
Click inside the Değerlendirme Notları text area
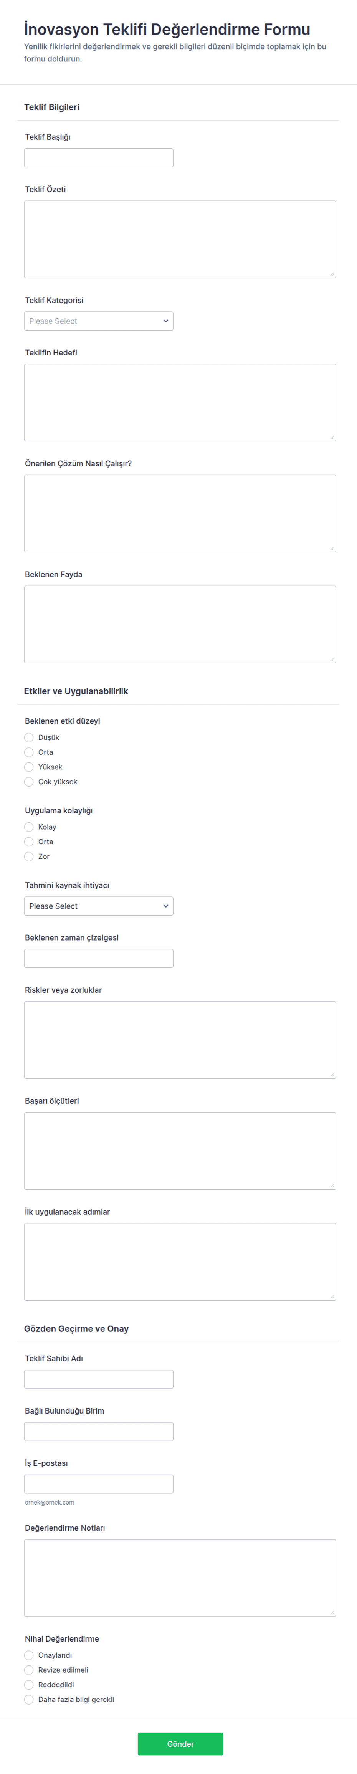tap(180, 1578)
